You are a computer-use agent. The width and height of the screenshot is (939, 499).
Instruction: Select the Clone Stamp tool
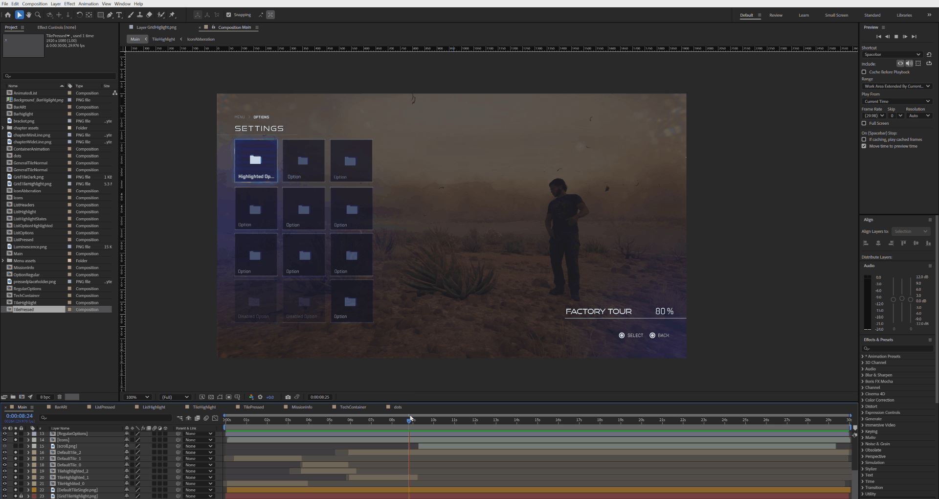tap(140, 15)
